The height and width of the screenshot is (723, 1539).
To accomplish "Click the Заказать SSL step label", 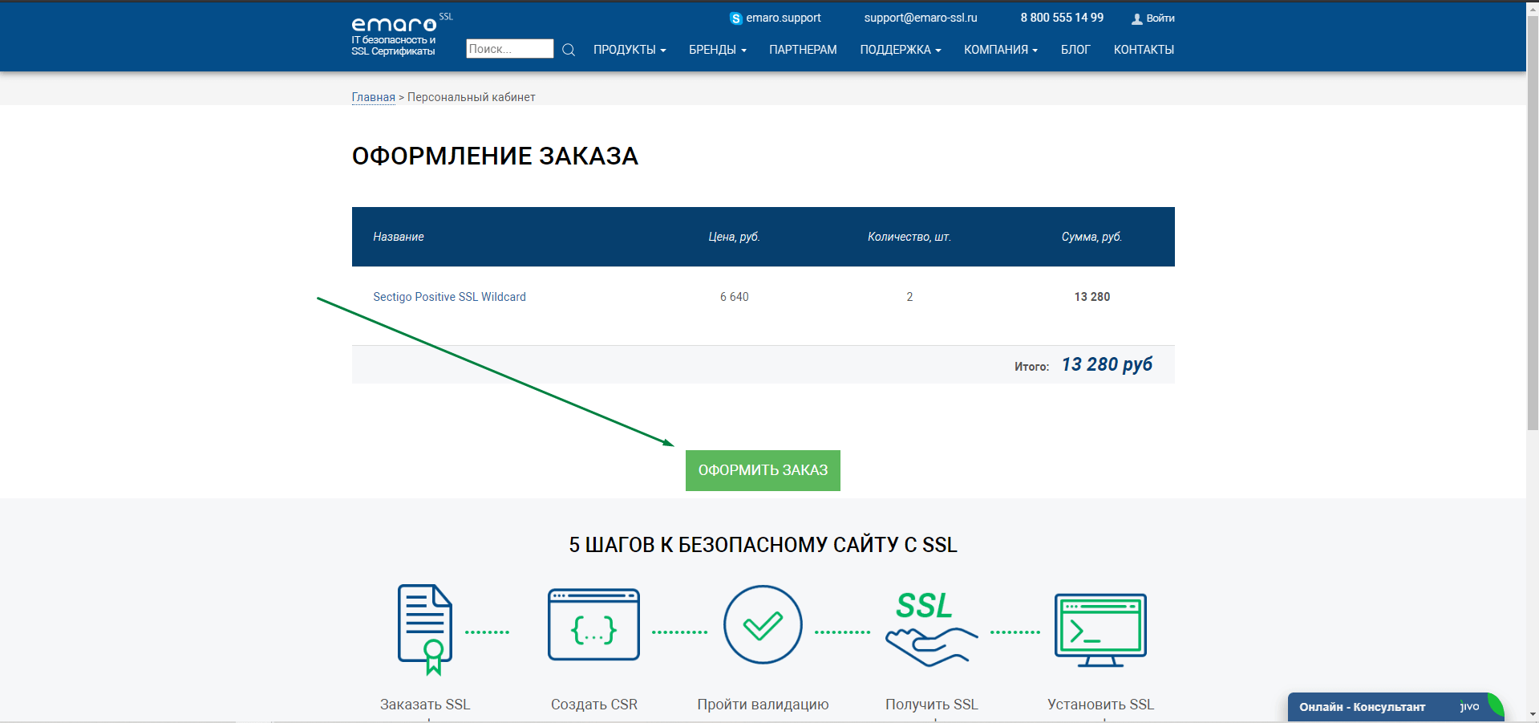I will point(425,705).
